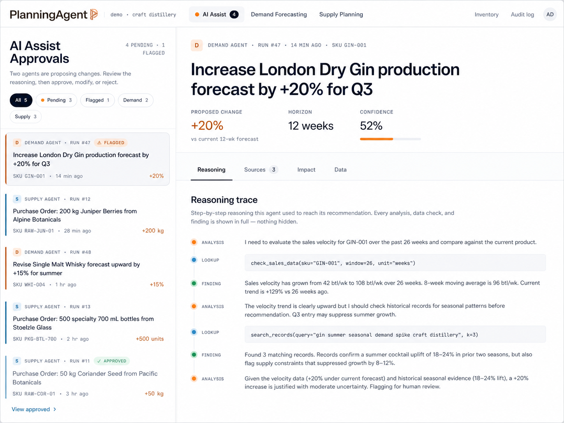Click the +20% proposed change value

[x=207, y=125]
